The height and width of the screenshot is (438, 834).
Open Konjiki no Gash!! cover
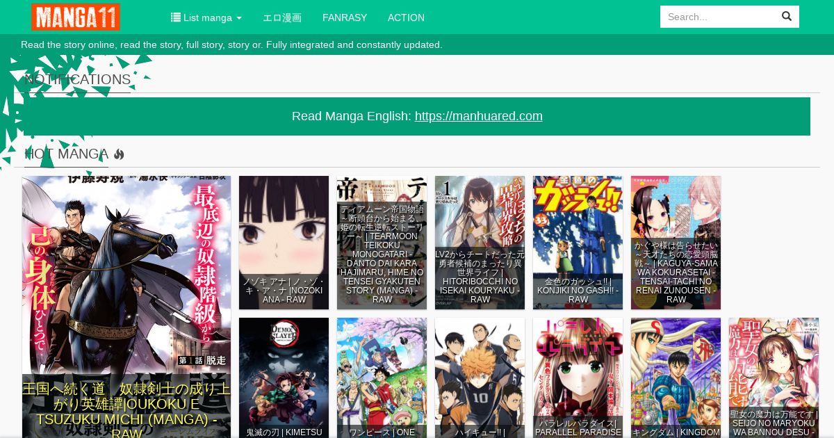[578, 243]
